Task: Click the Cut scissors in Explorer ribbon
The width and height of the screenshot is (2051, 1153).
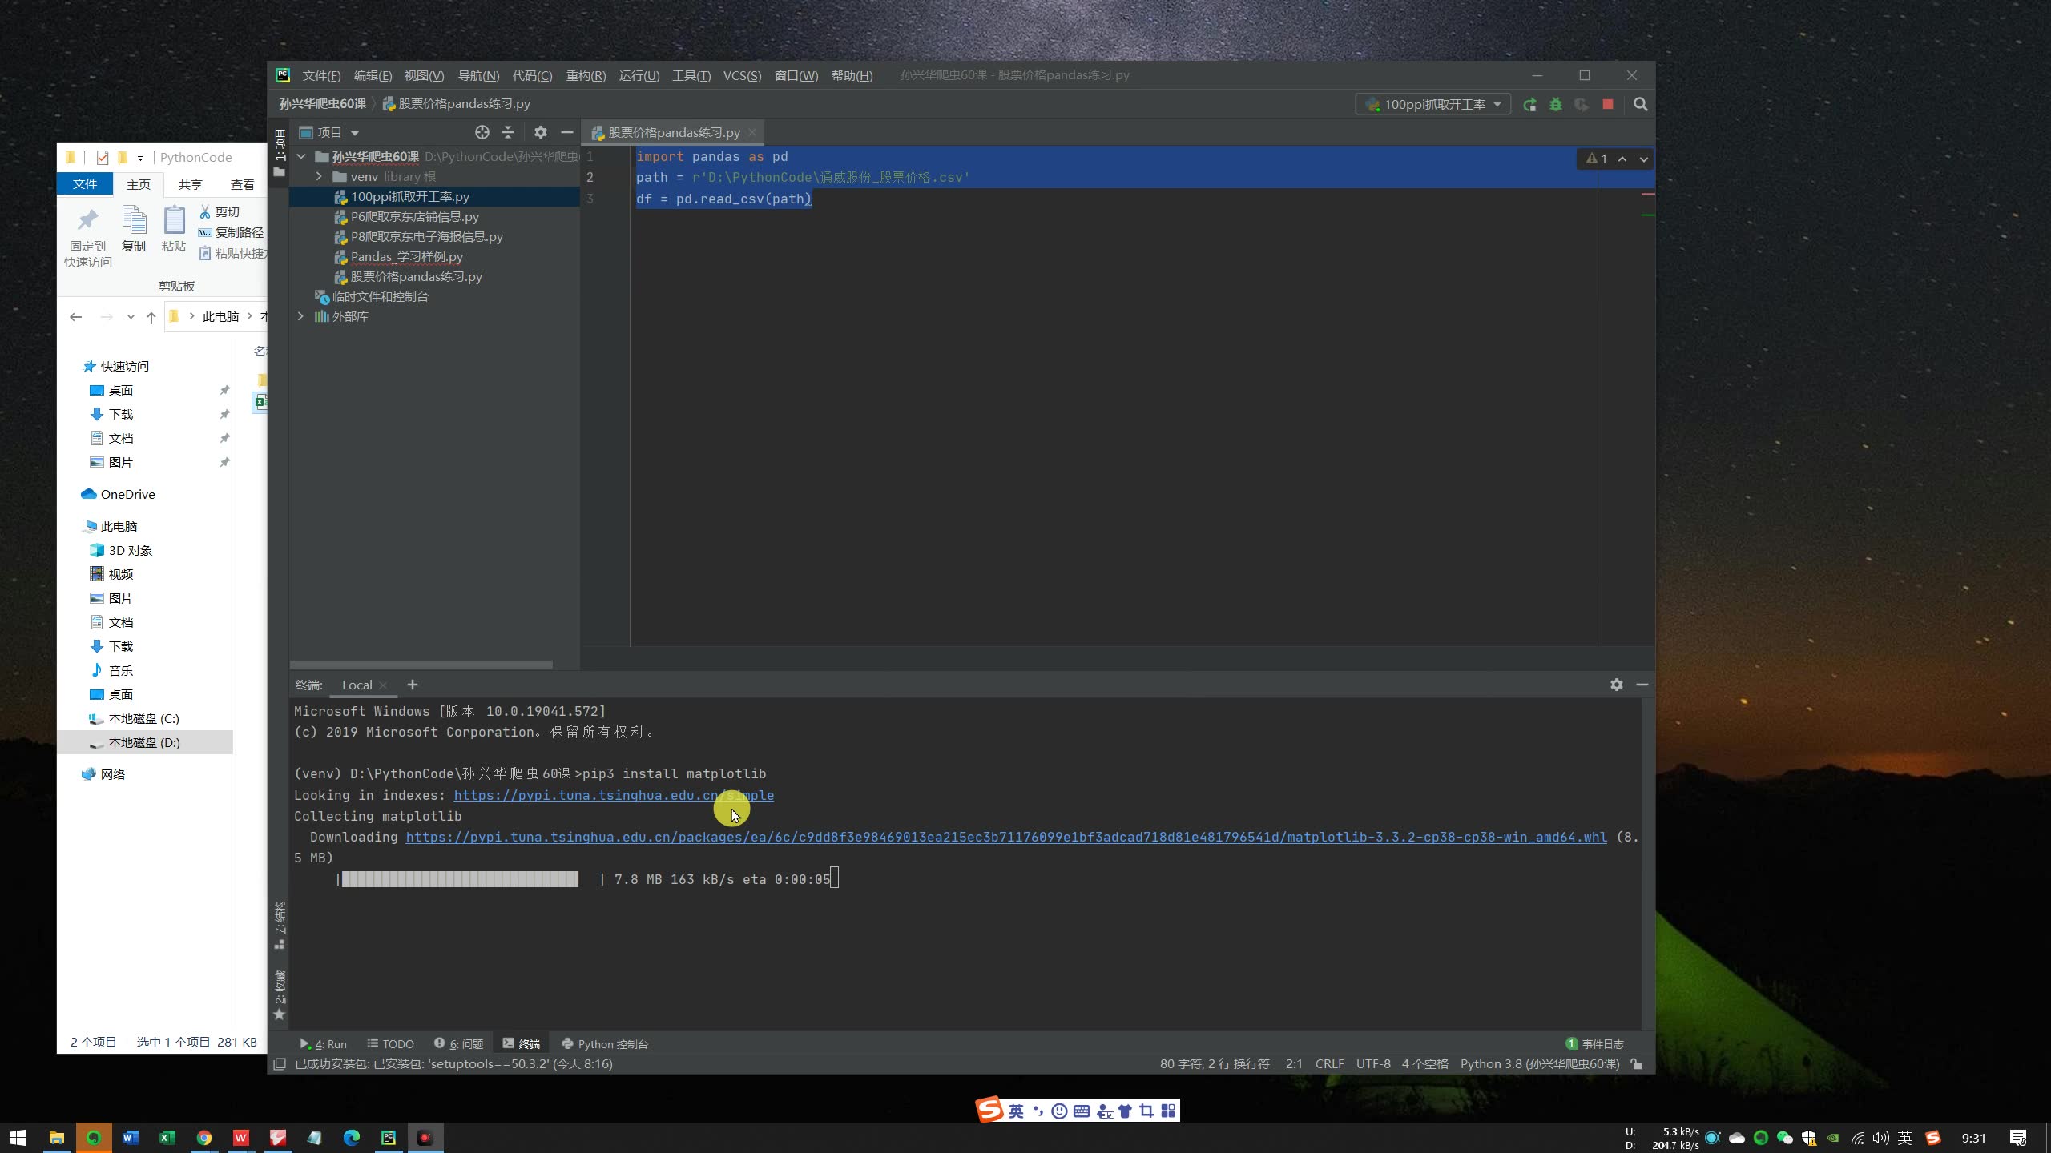Action: [x=219, y=211]
